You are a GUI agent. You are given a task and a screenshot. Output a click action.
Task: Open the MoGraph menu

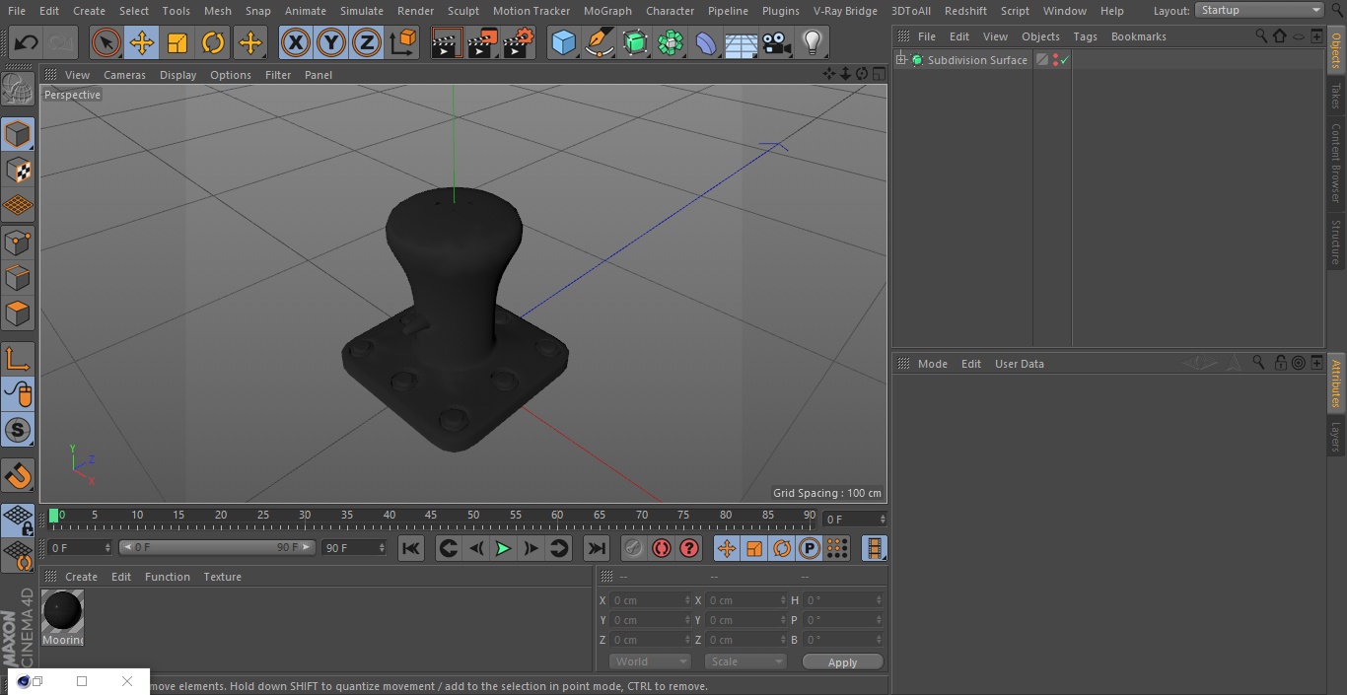click(x=607, y=11)
